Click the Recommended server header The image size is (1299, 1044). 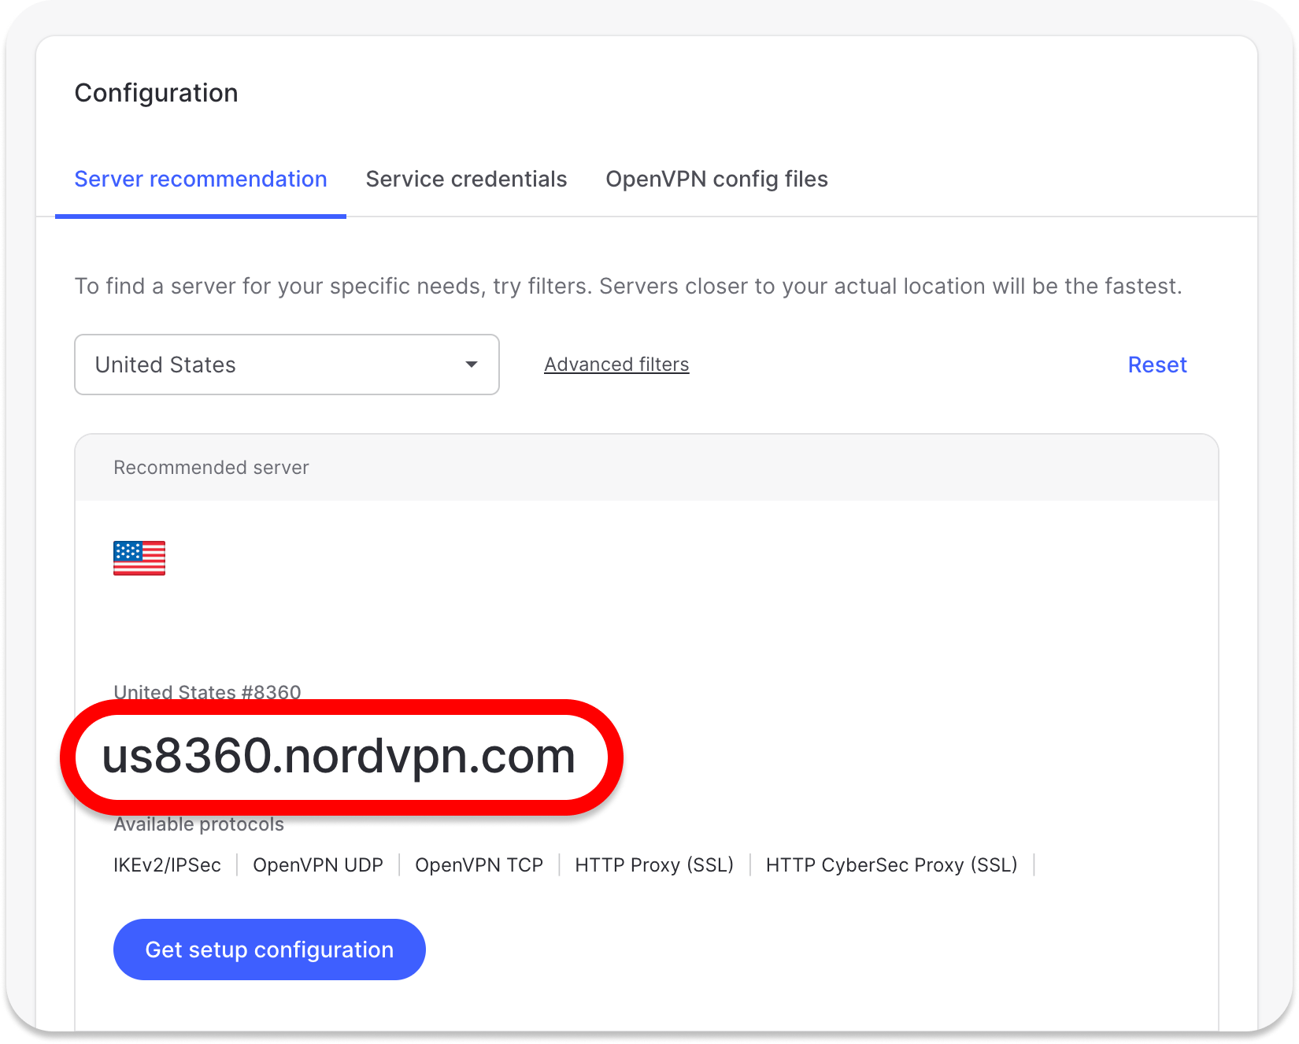(x=211, y=468)
